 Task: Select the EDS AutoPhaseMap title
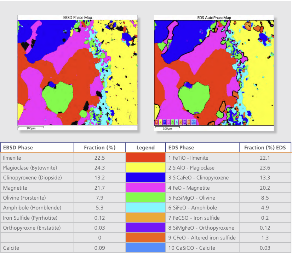pos(214,18)
